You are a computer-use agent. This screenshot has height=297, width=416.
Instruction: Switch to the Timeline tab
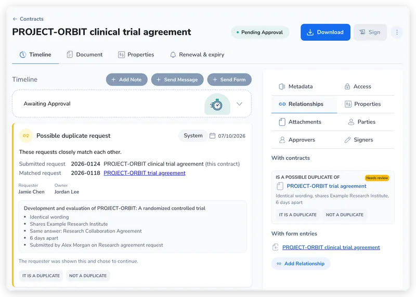pos(35,55)
